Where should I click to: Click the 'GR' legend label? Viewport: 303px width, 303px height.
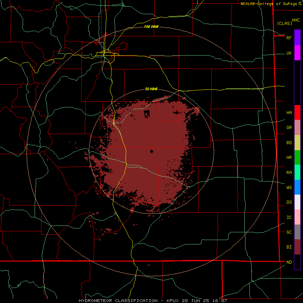[289, 128]
